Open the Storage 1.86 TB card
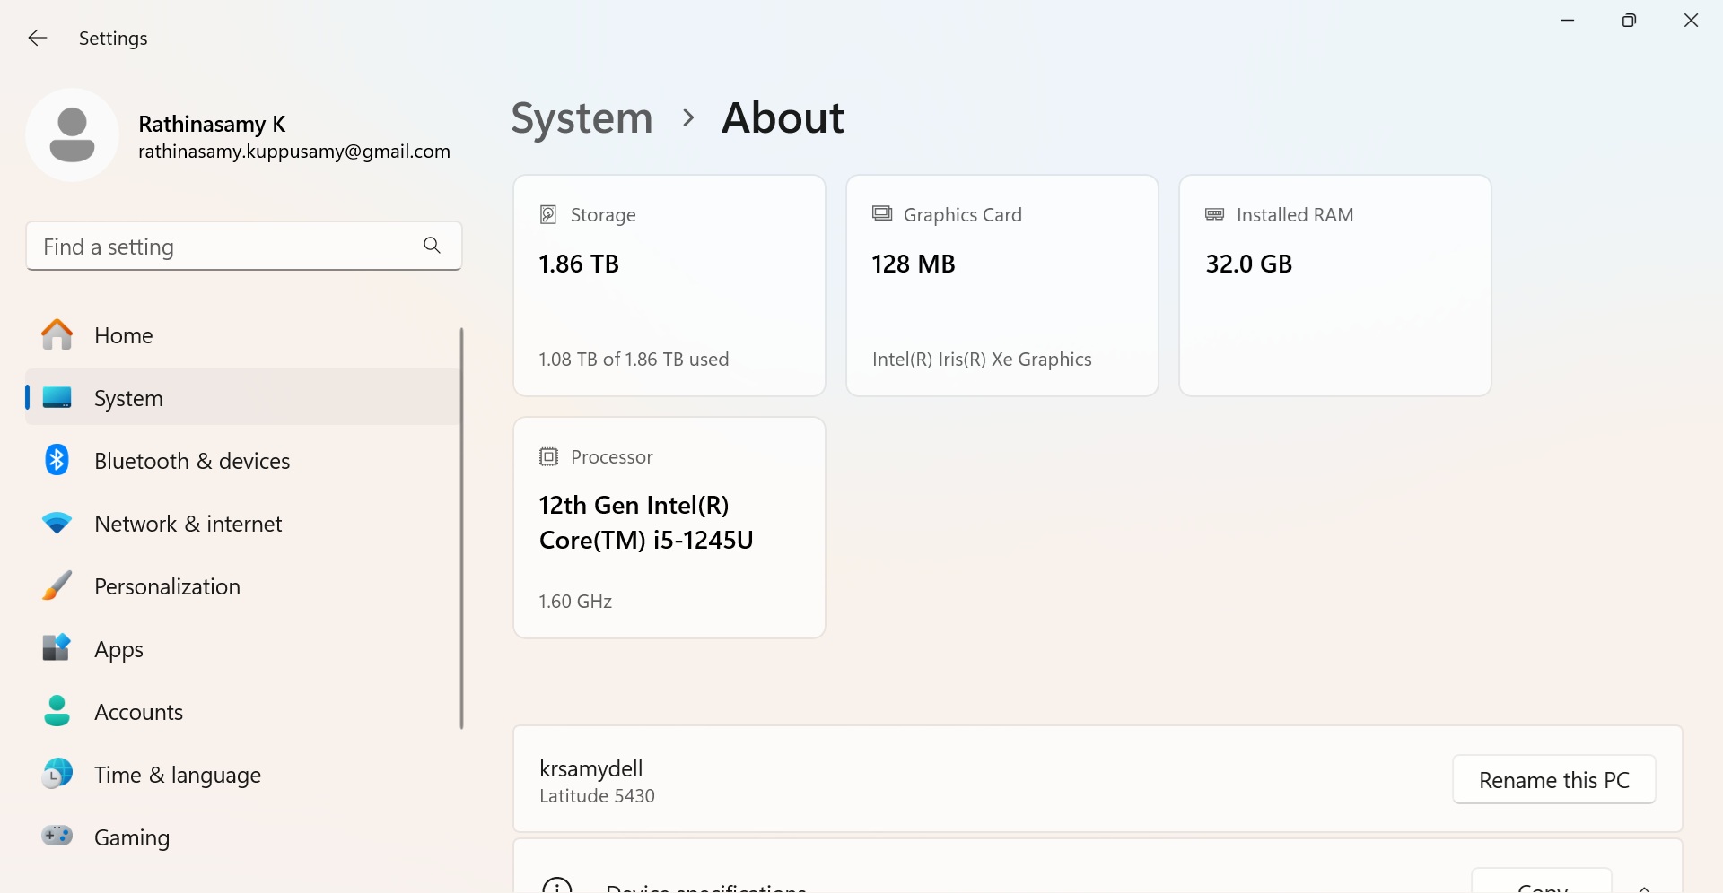This screenshot has width=1723, height=893. (669, 285)
